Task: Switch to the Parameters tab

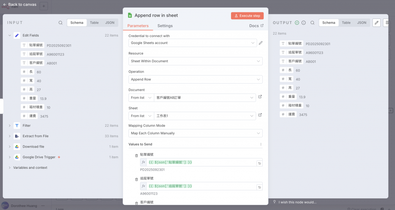Action: tap(138, 26)
